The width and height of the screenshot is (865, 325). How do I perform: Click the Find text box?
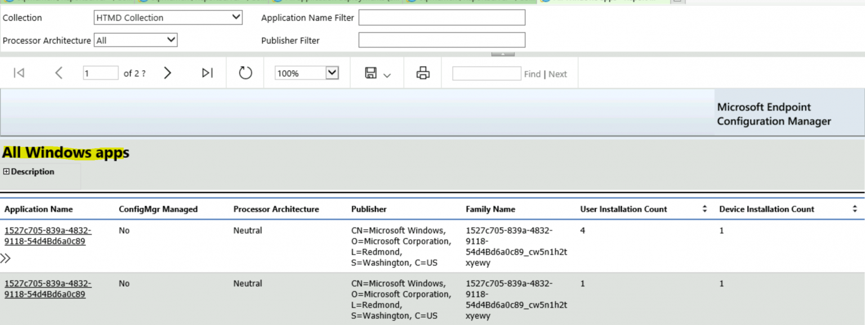click(x=486, y=74)
